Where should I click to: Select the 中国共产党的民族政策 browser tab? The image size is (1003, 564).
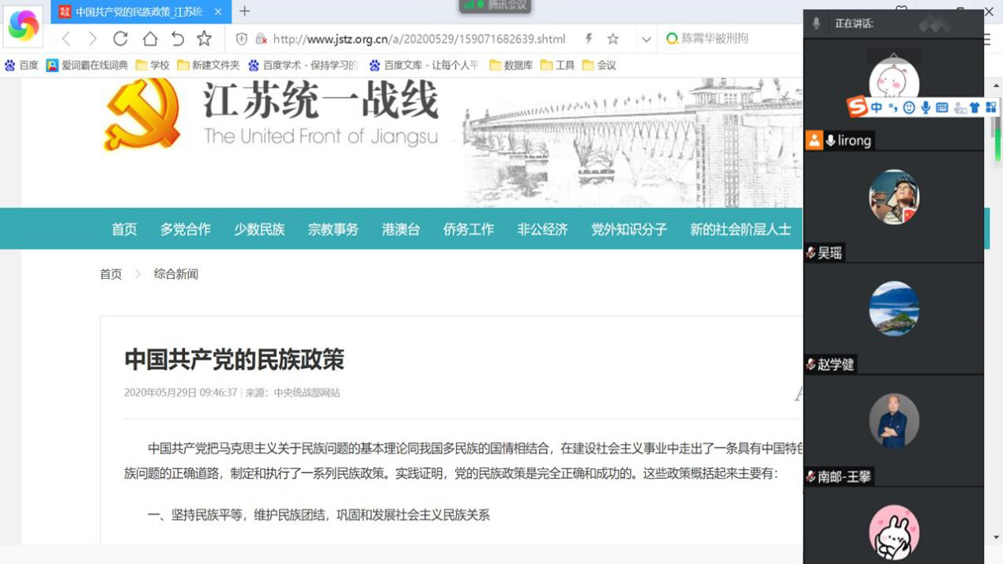tap(141, 12)
